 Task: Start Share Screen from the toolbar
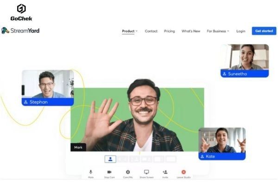click(x=146, y=173)
